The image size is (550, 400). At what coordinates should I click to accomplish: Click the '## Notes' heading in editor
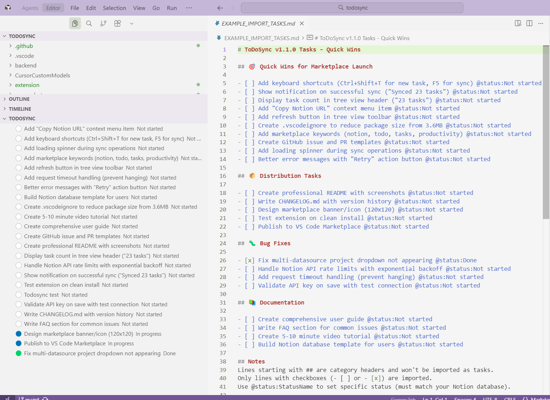pos(251,361)
